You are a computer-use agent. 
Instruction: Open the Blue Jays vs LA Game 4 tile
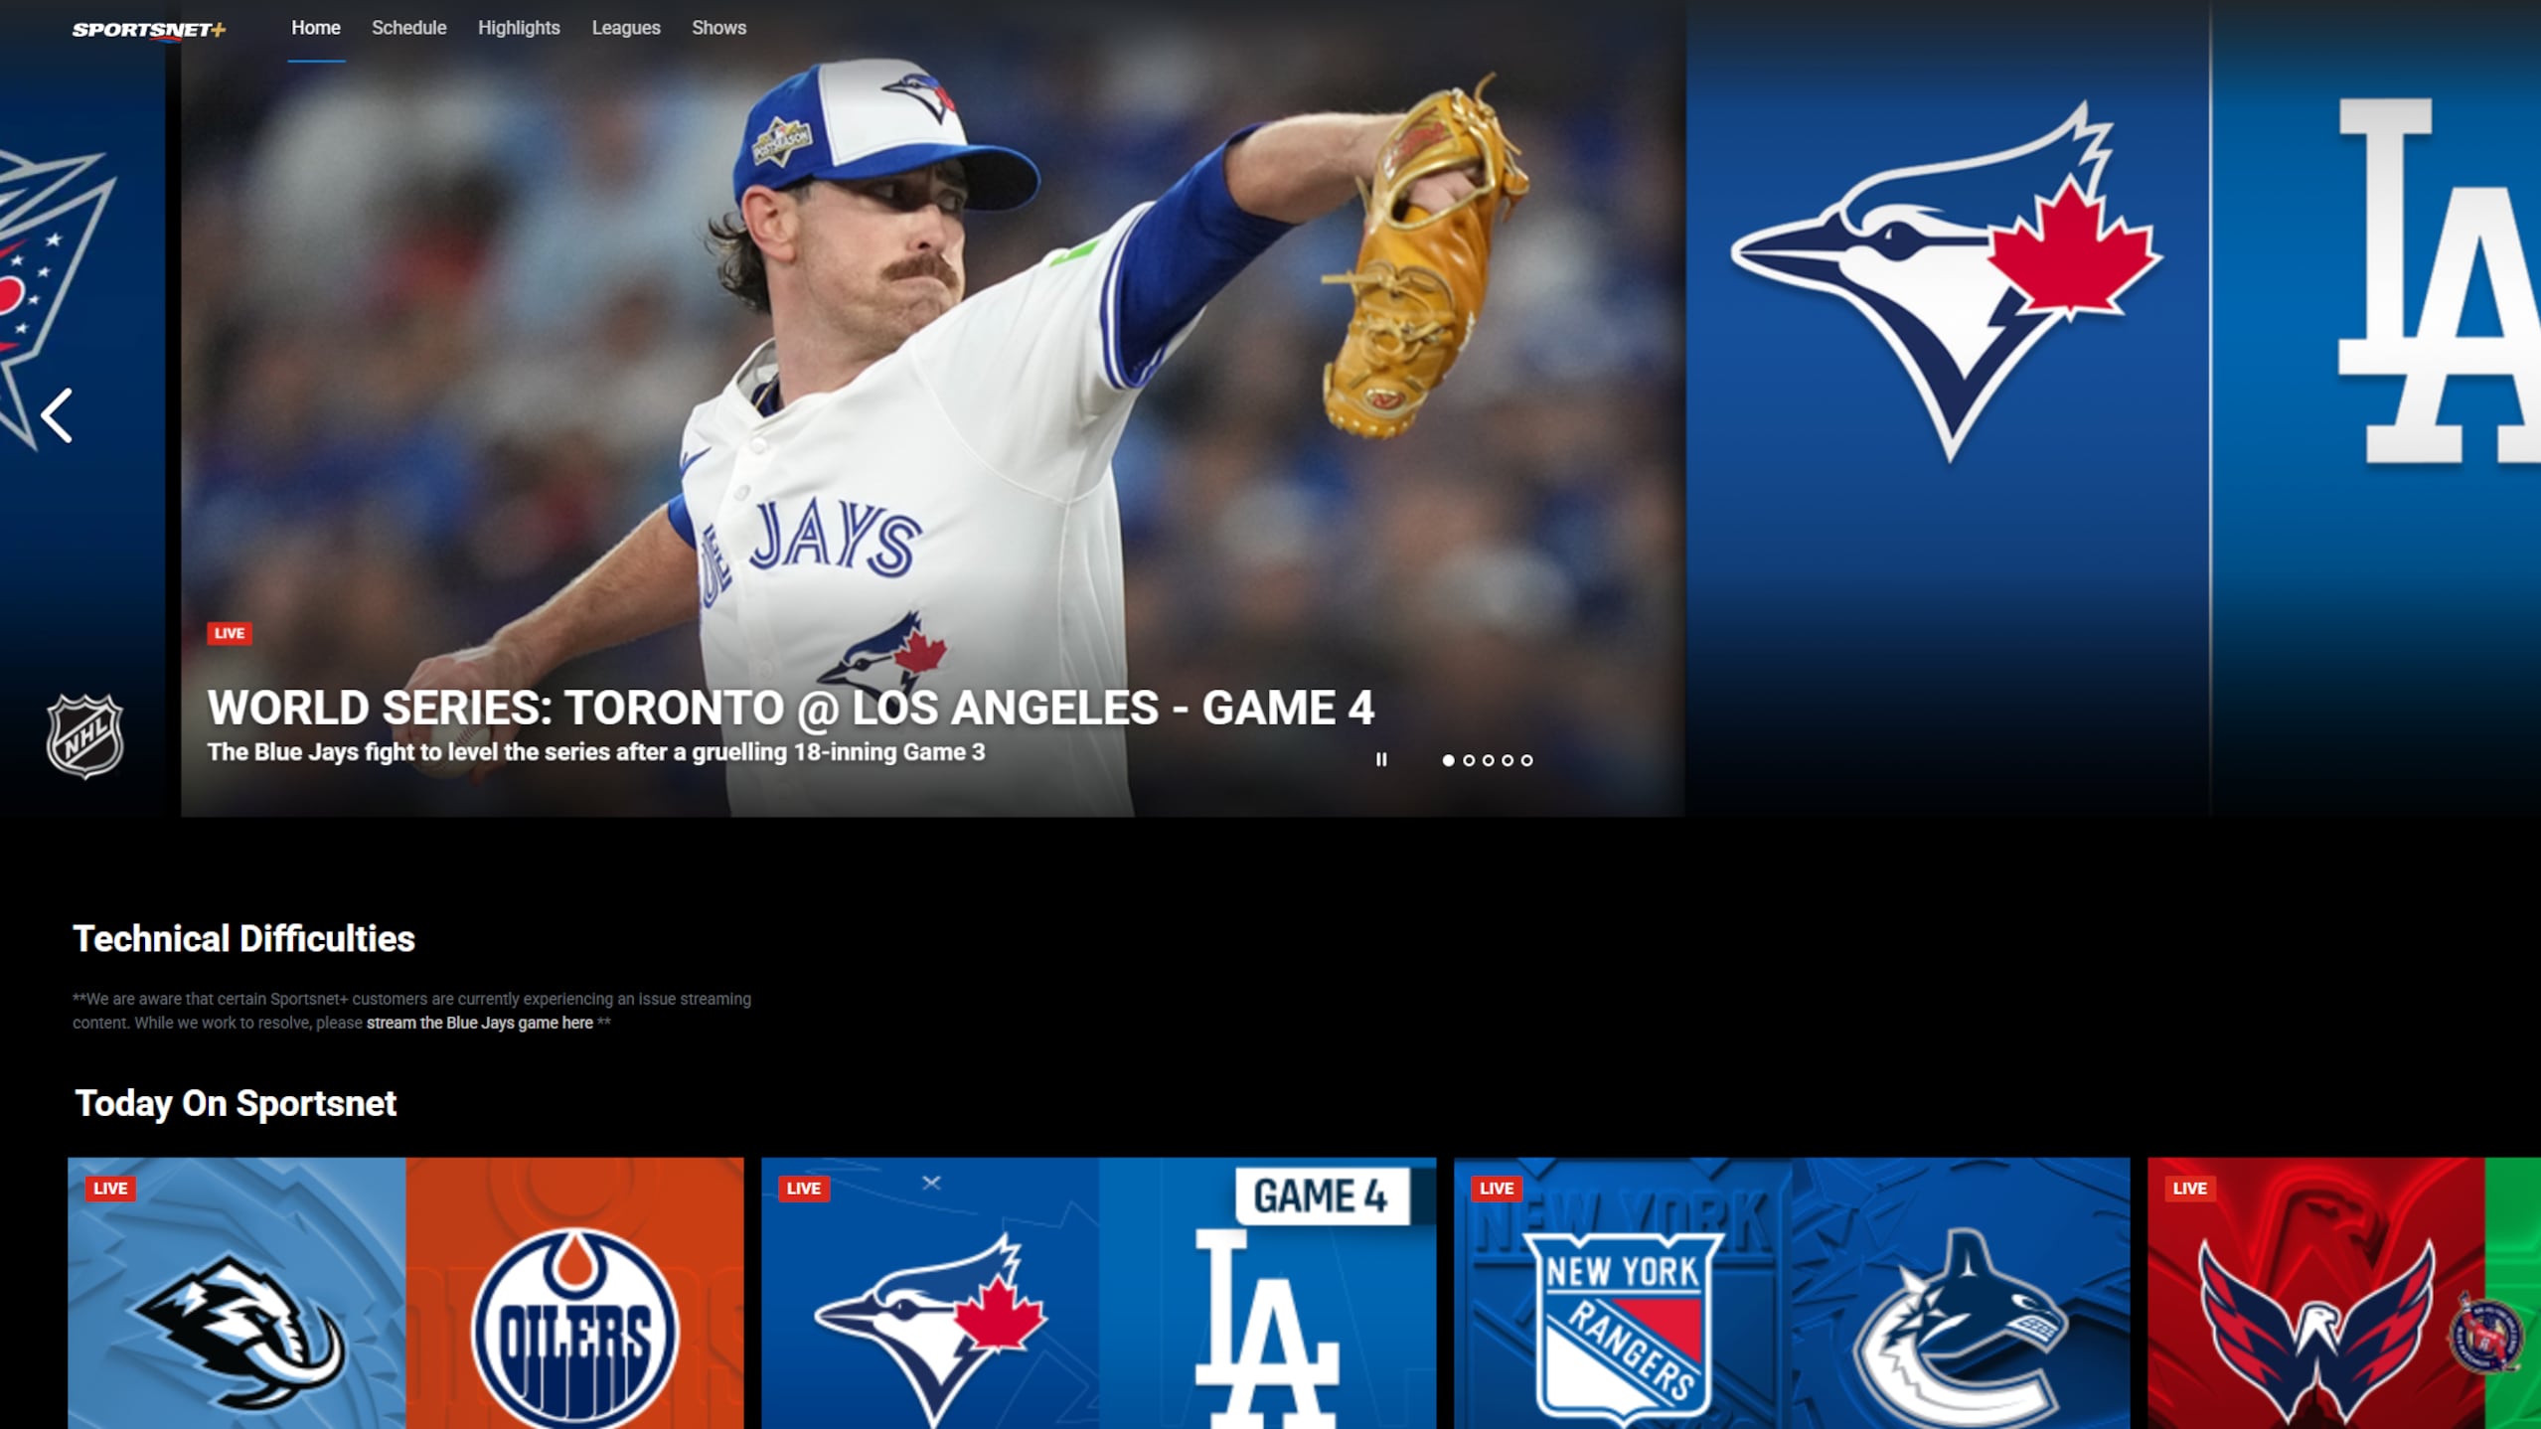coord(1098,1292)
